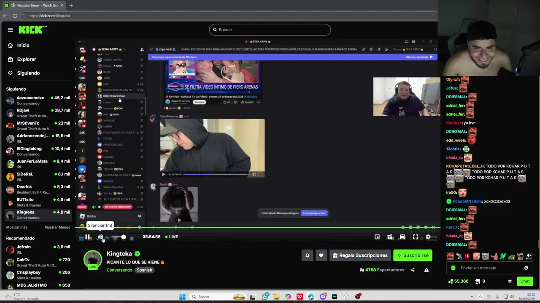Open JuanFerLaMata channel in sidebar
Viewport: 540px width, 303px height.
click(38, 164)
